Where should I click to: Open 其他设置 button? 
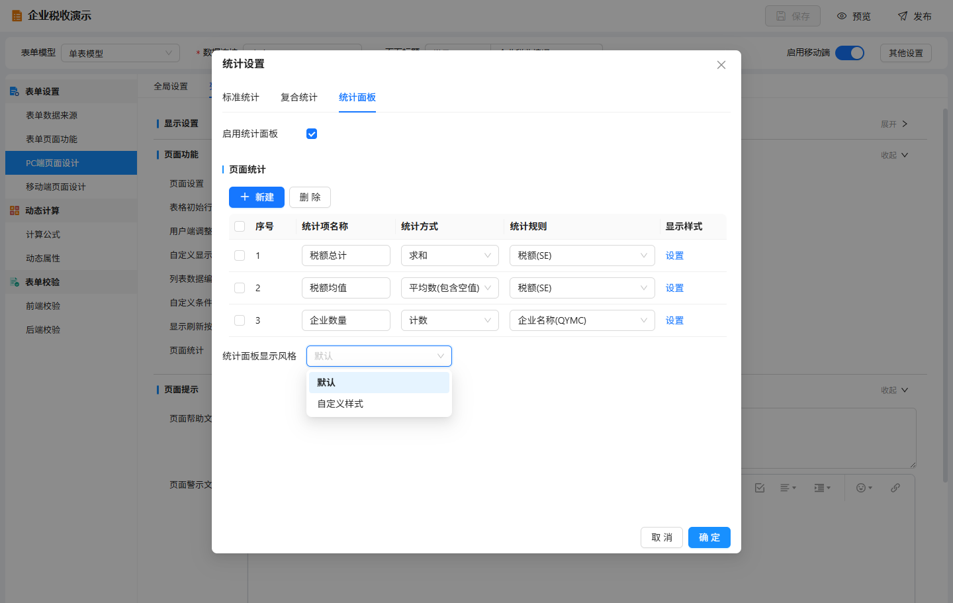click(x=906, y=53)
